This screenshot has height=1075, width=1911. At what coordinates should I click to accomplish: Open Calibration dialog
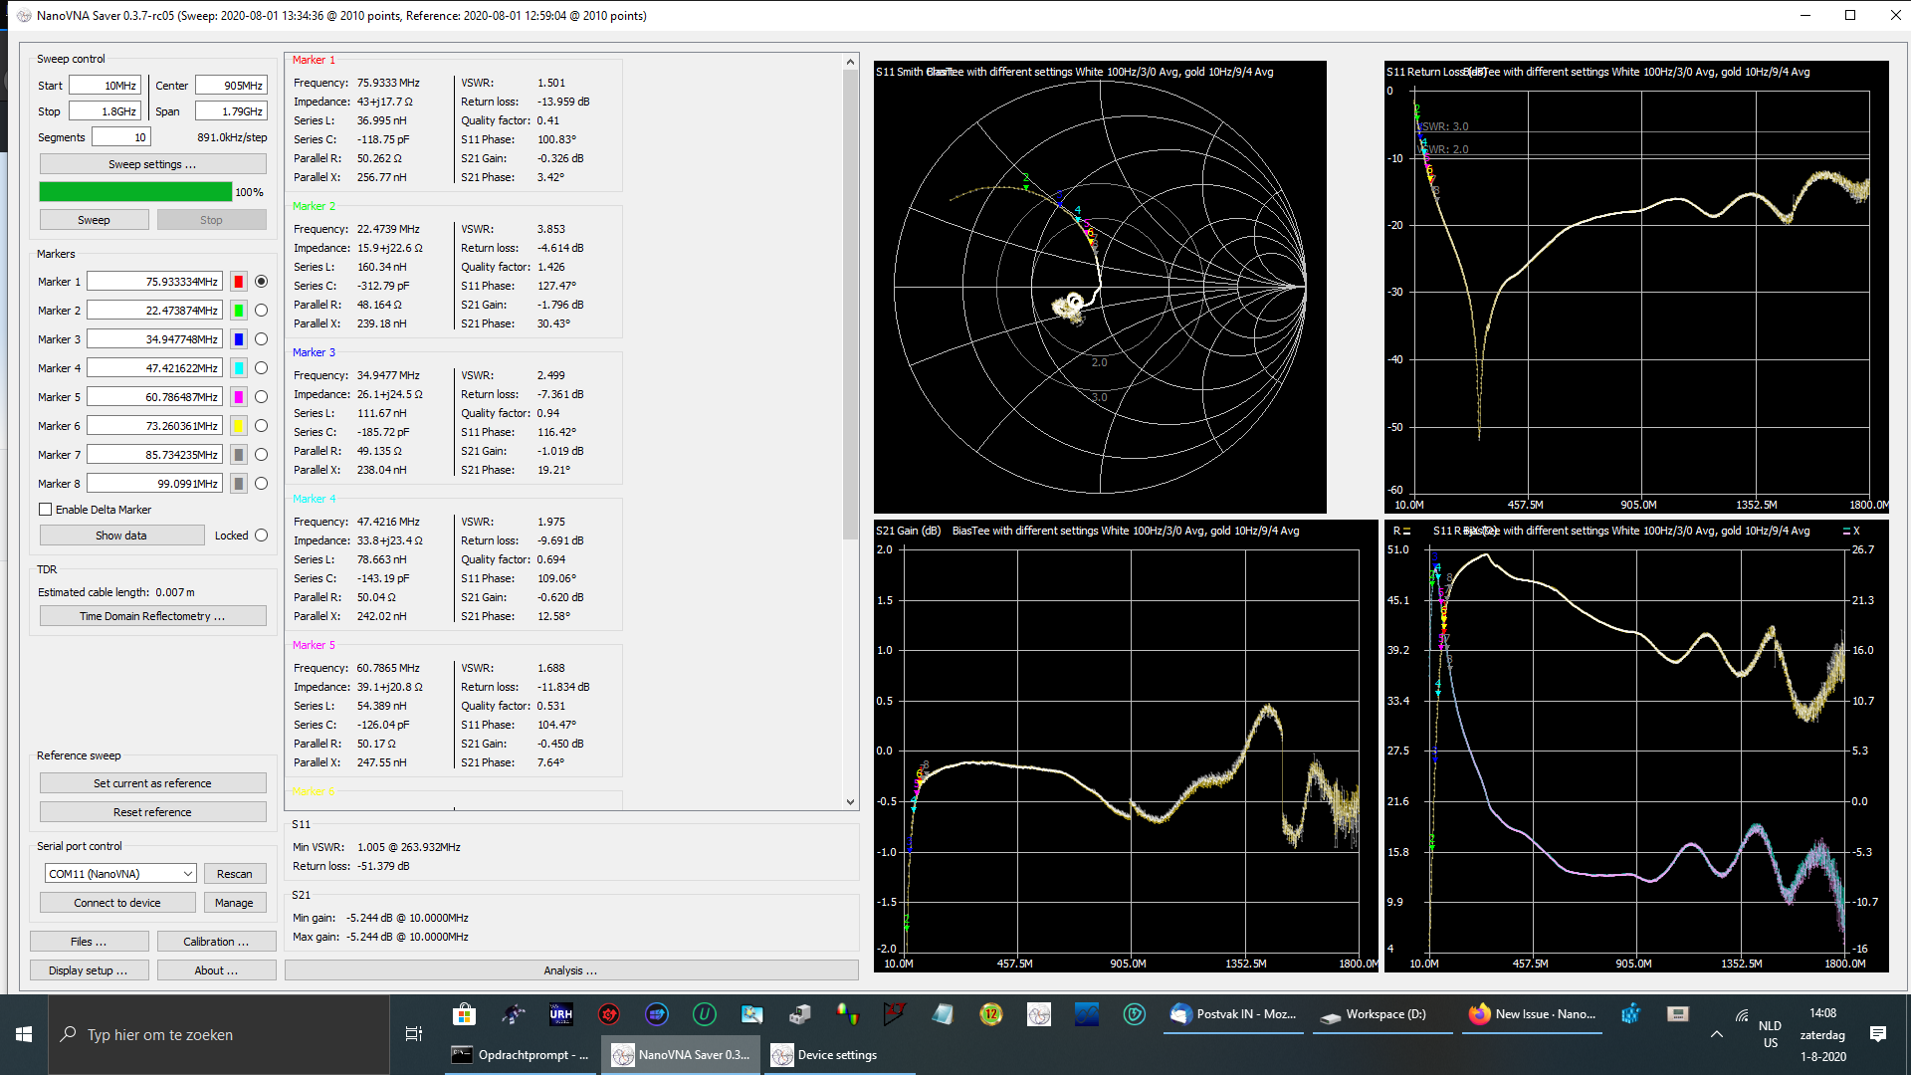(215, 942)
